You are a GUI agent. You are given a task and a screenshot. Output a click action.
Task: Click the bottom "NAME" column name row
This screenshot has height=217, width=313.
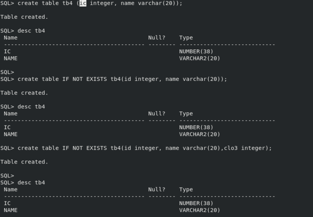tap(11, 210)
